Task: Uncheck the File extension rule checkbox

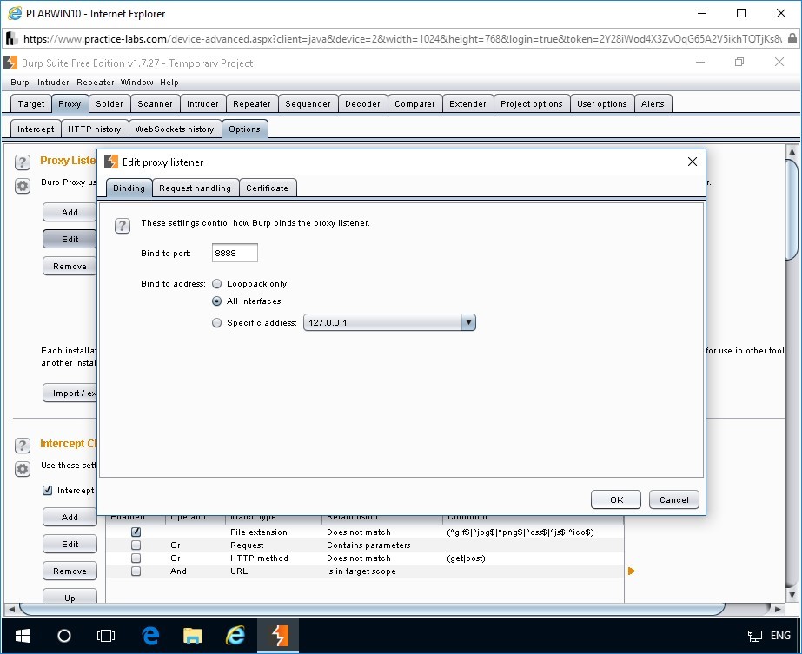Action: click(x=136, y=532)
